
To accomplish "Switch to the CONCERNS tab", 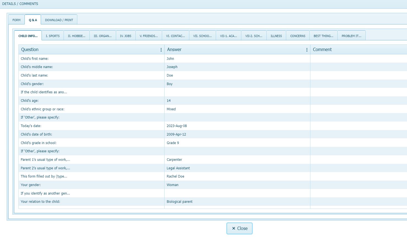I will tap(297, 35).
